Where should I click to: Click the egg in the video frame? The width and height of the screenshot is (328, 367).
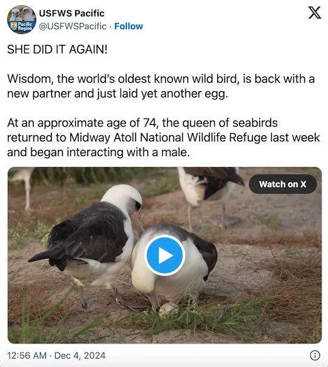click(x=167, y=309)
